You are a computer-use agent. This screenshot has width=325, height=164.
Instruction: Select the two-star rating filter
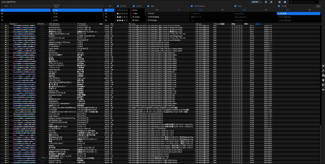pyautogui.click(x=122, y=17)
